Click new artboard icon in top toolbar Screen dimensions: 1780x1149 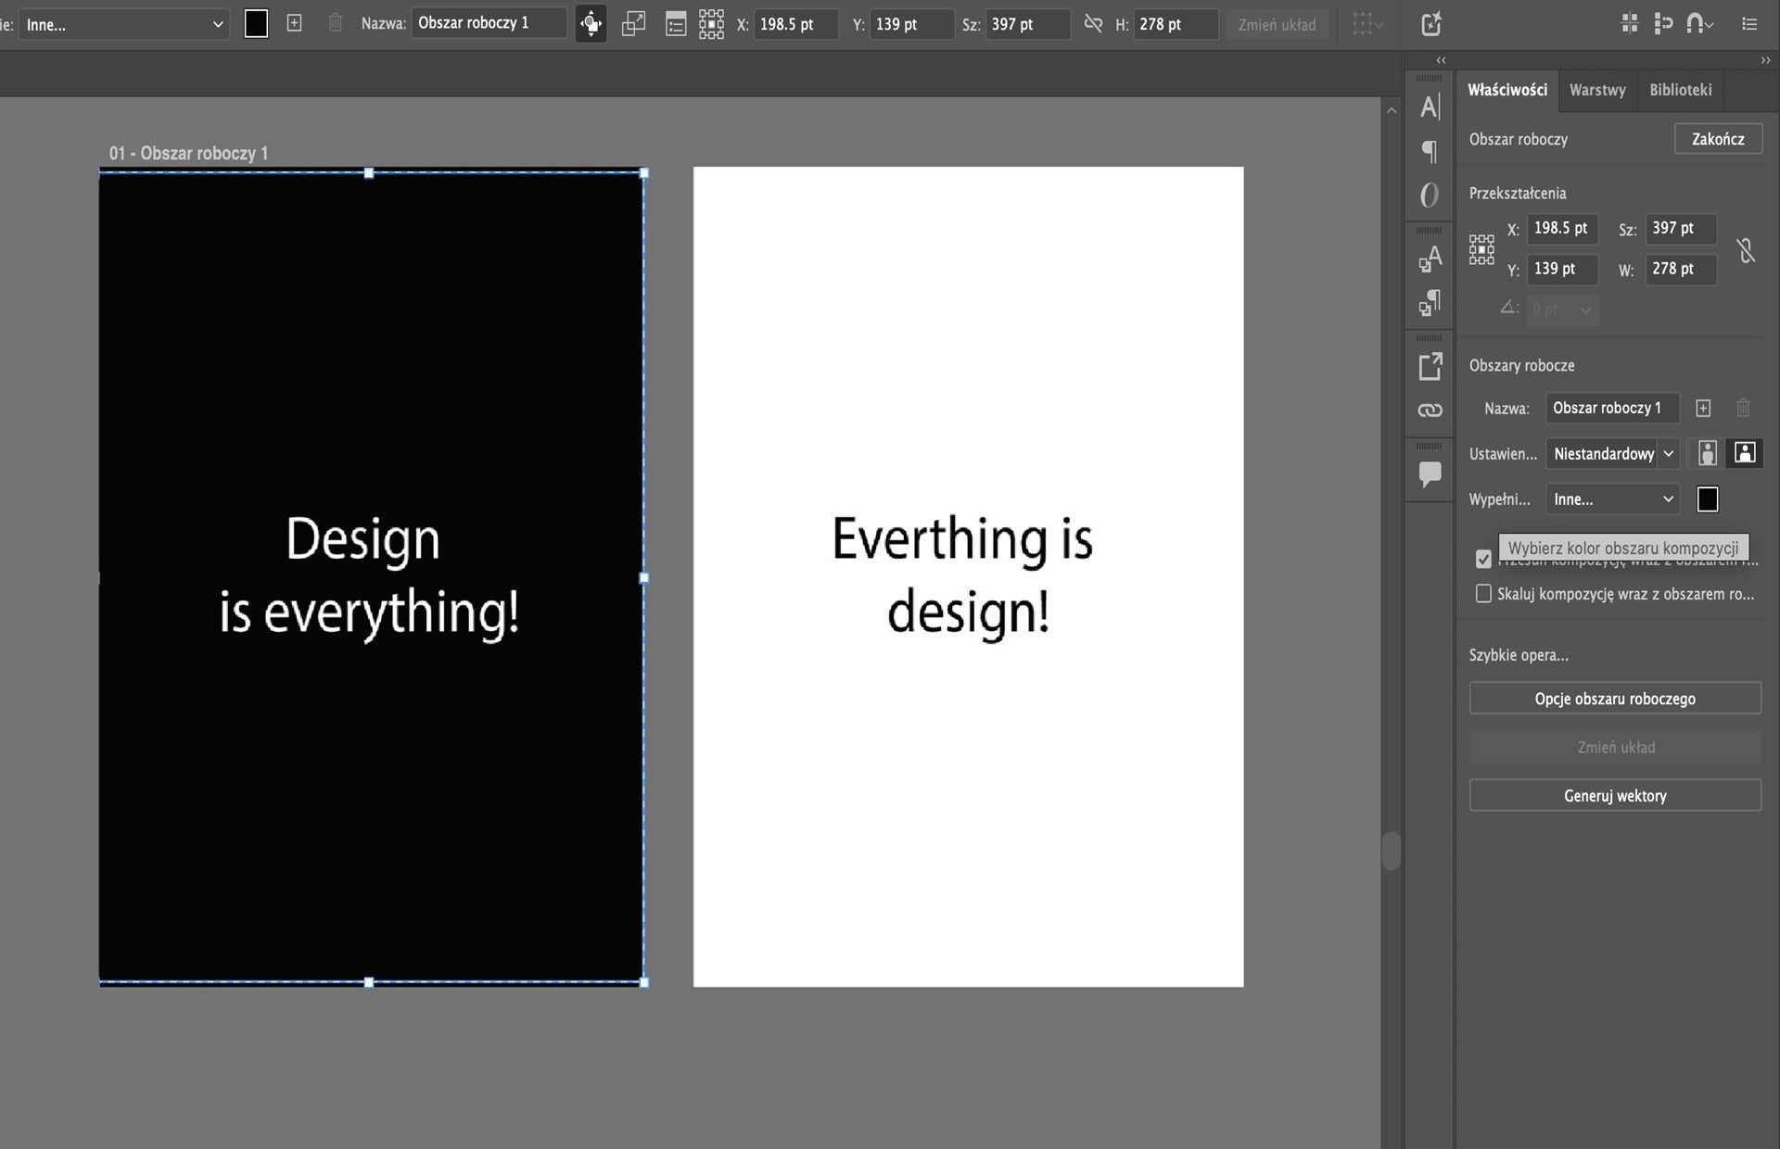pyautogui.click(x=294, y=24)
